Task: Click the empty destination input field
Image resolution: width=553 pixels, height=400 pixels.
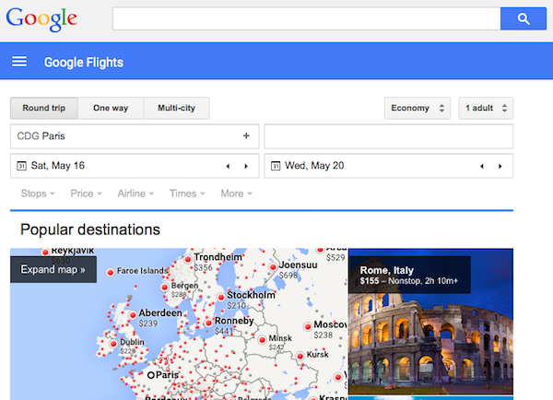Action: click(388, 136)
